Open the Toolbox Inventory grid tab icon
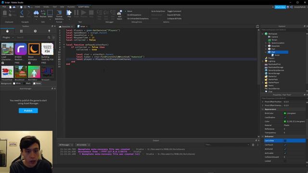 click(21, 31)
